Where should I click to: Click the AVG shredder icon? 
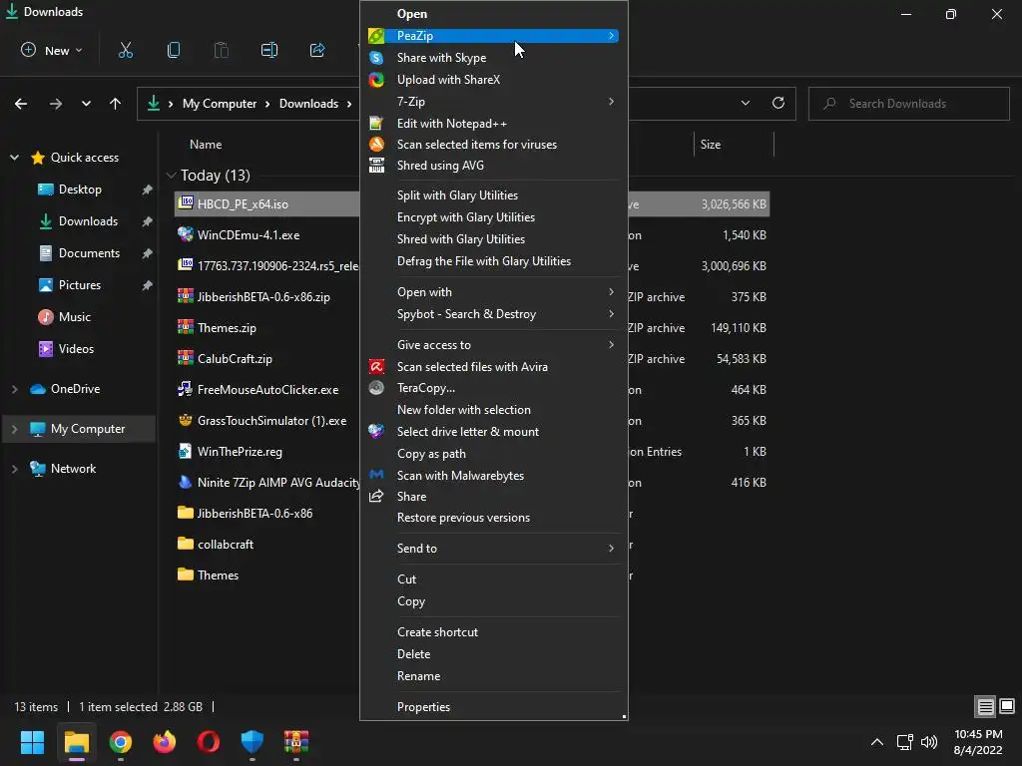[376, 166]
